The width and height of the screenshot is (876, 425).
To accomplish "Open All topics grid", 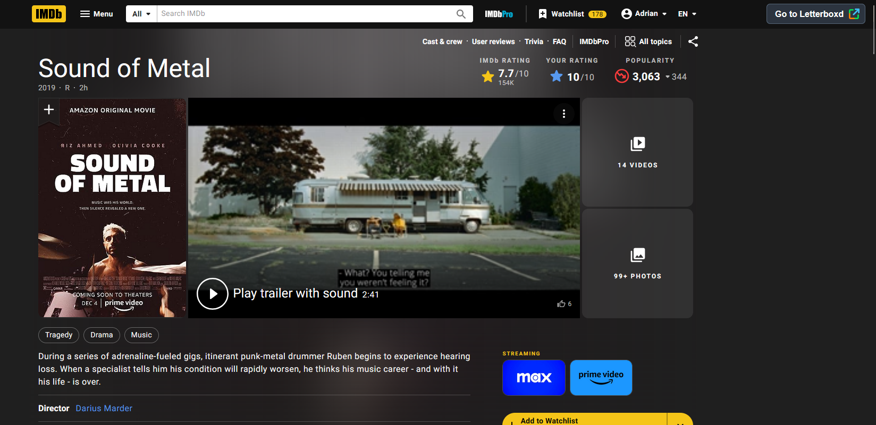I will [x=648, y=41].
